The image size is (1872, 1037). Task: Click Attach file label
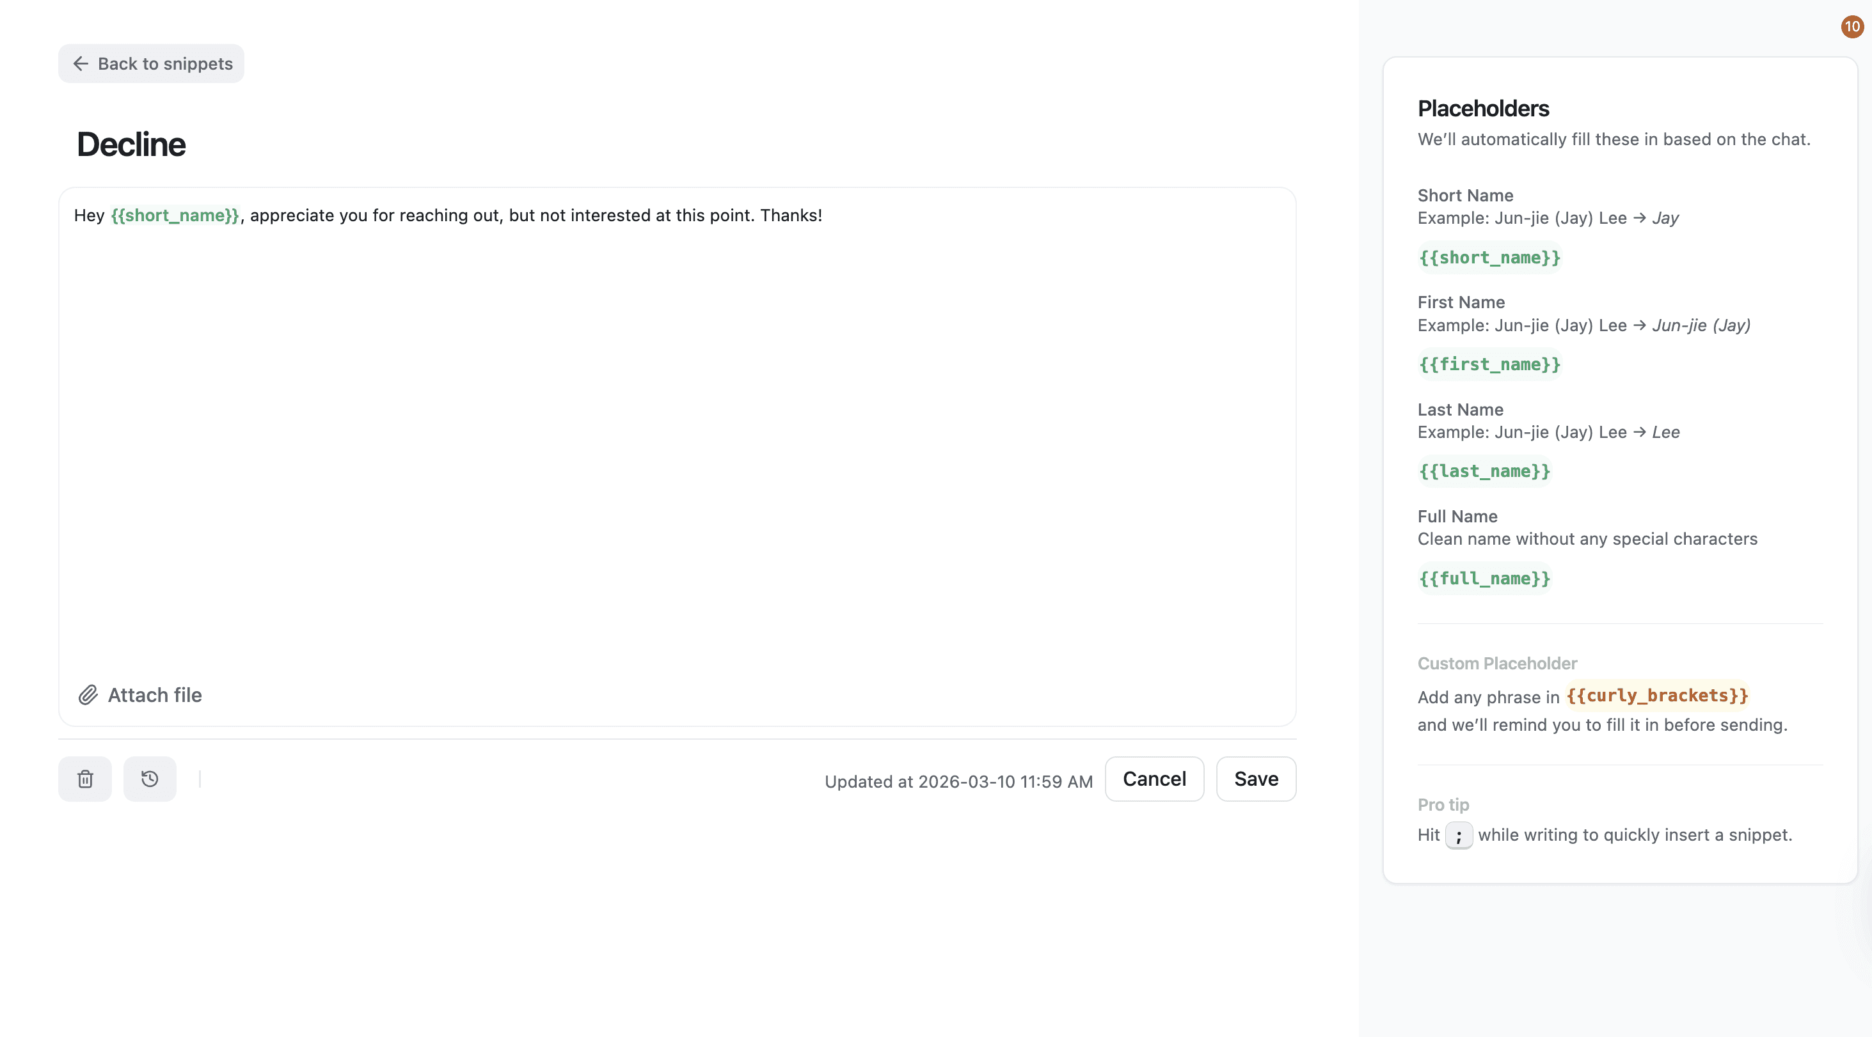tap(155, 695)
